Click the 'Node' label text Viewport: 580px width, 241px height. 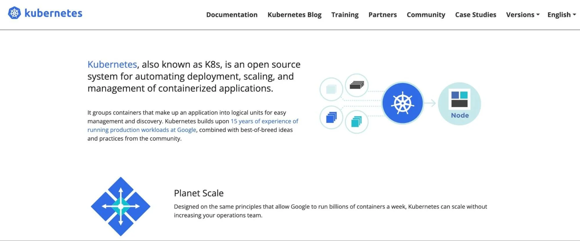click(x=460, y=115)
